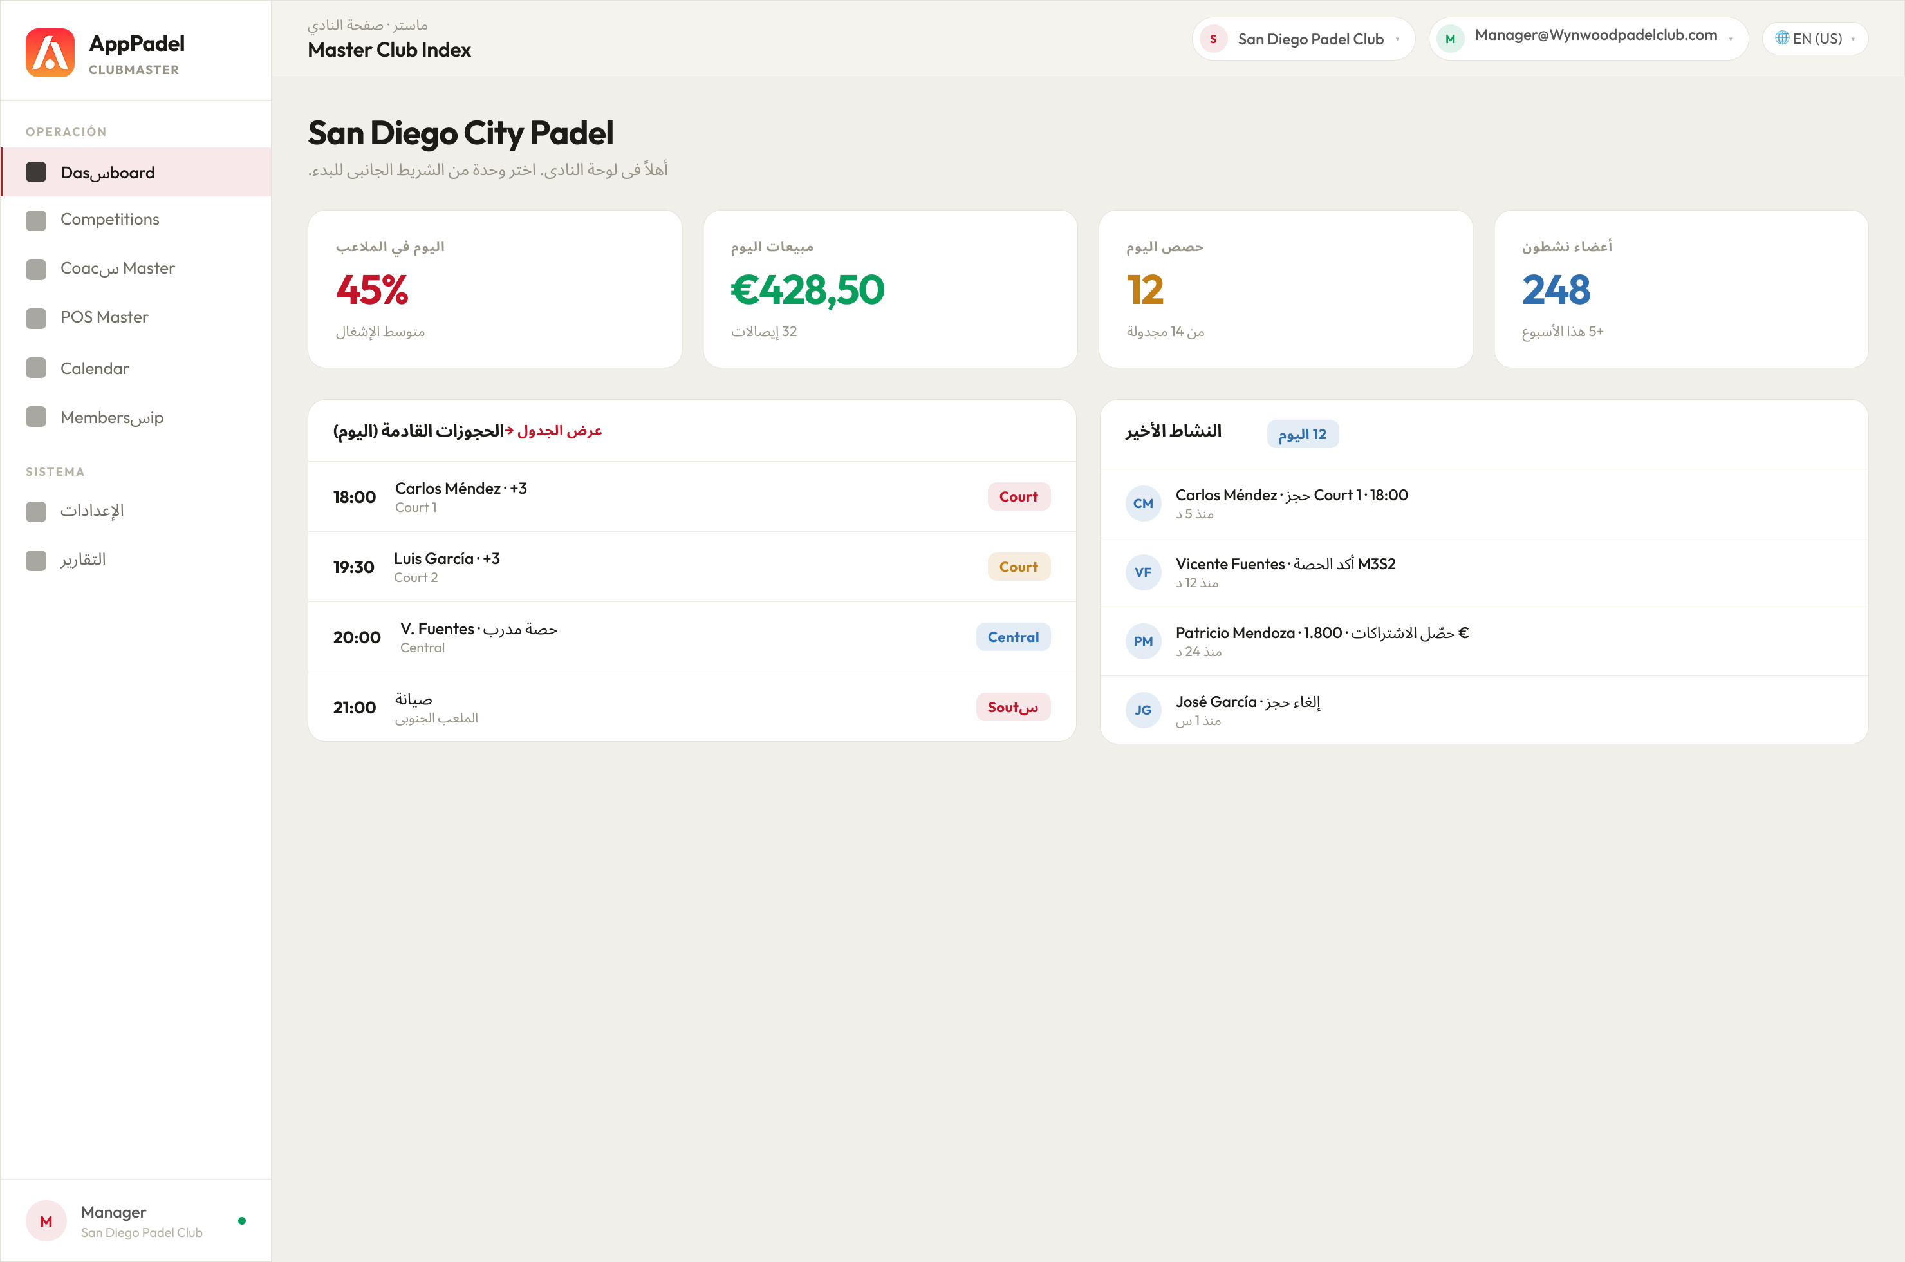Click the POS Master sidebar icon
Viewport: 1905px width, 1262px height.
(x=36, y=319)
